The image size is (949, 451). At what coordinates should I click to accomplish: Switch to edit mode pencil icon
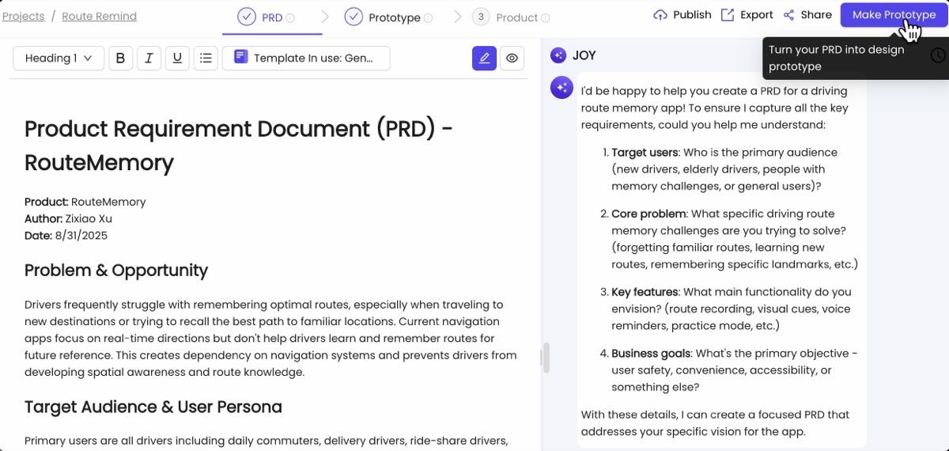tap(484, 58)
